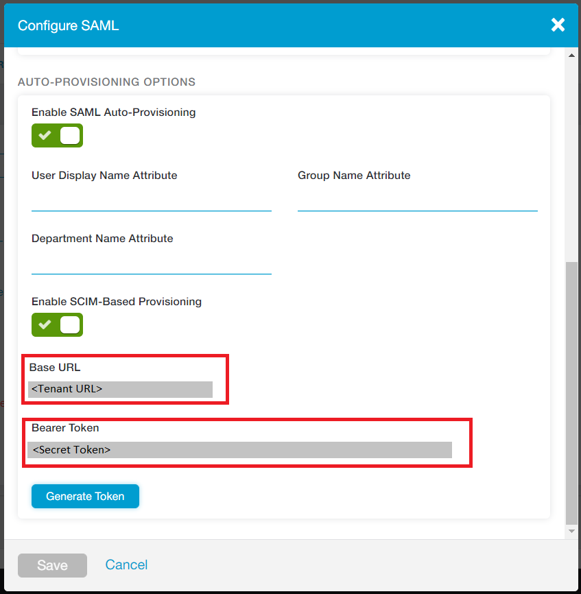Image resolution: width=581 pixels, height=594 pixels.
Task: Click the Save button
Action: (52, 565)
